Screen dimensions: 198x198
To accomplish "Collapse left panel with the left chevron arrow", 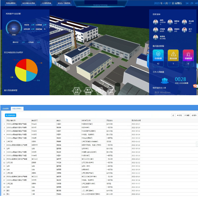I will (x=51, y=61).
